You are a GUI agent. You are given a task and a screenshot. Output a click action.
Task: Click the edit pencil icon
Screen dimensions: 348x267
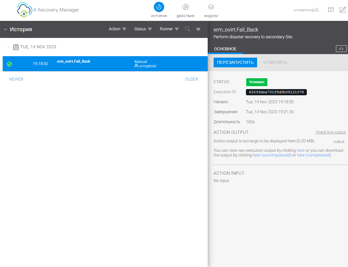pyautogui.click(x=343, y=10)
